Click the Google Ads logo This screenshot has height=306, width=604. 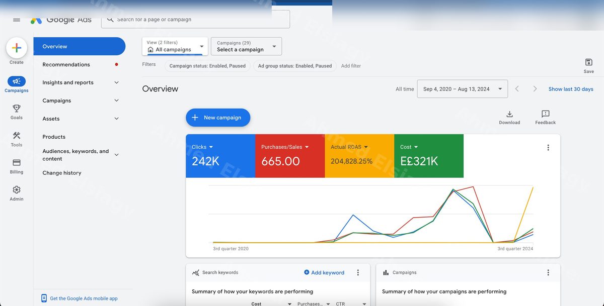click(x=61, y=20)
